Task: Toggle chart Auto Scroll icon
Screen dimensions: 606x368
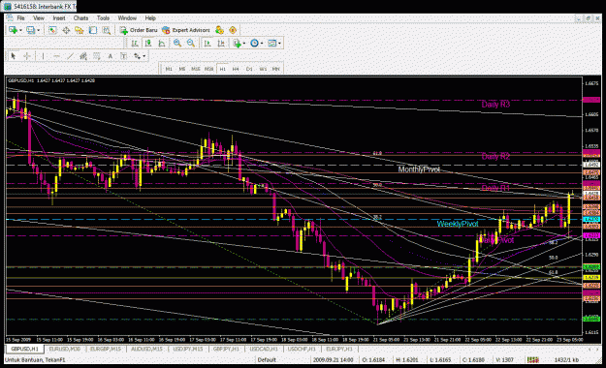Action: [207, 44]
